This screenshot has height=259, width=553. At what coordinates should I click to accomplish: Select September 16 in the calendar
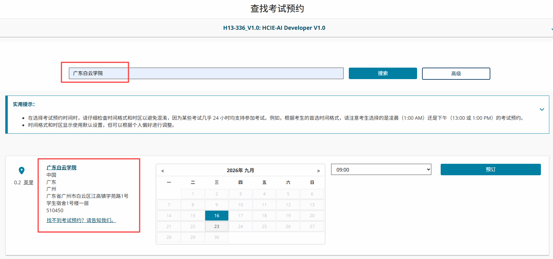point(217,216)
